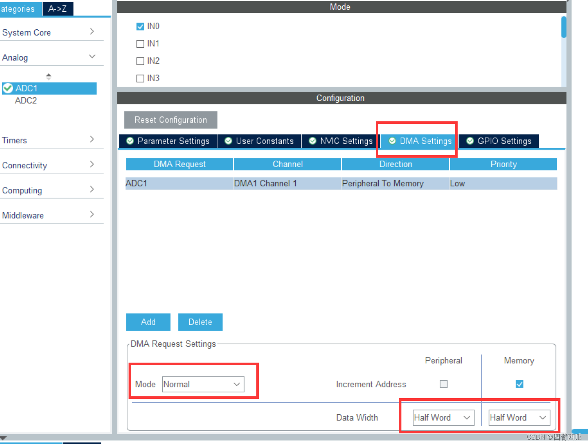Open the DMA Mode Normal dropdown

pyautogui.click(x=203, y=384)
